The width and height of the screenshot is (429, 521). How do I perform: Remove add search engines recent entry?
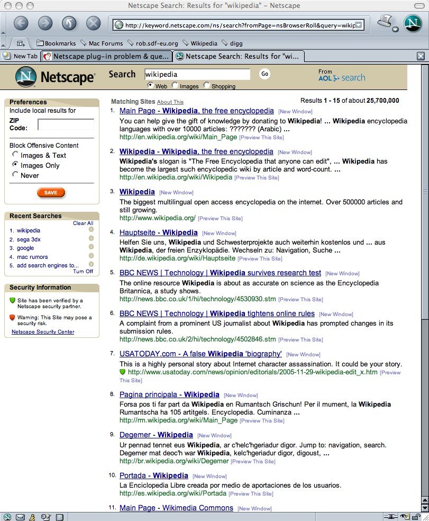click(91, 264)
